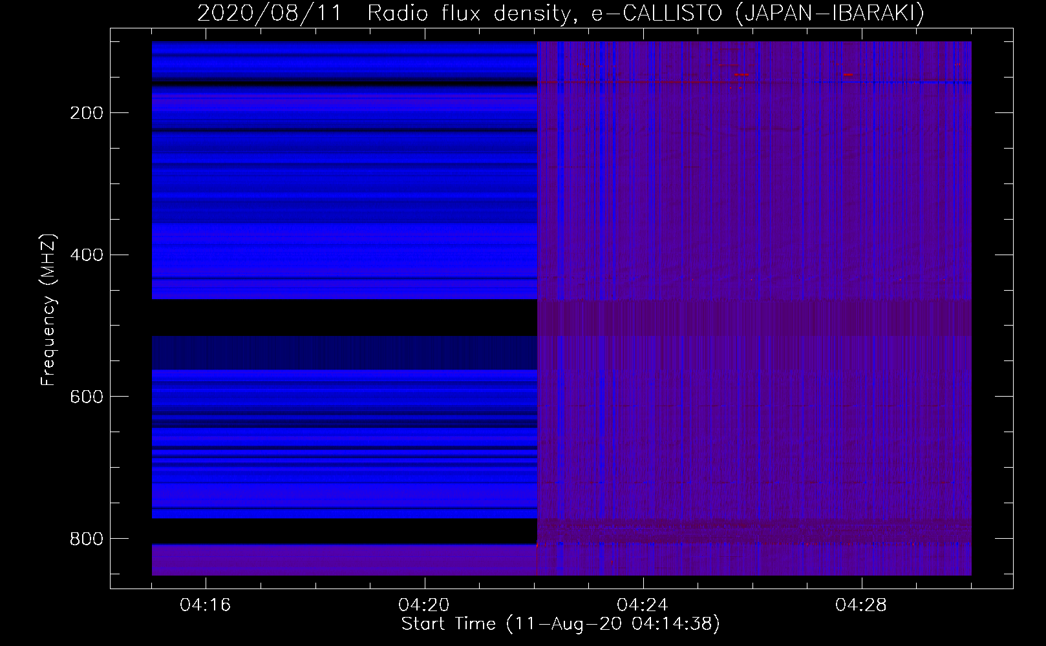Click the 400 frequency tick label
The width and height of the screenshot is (1046, 646).
[x=87, y=255]
